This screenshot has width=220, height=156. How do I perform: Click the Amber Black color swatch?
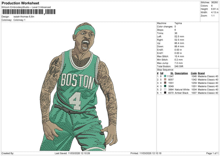[165, 93]
